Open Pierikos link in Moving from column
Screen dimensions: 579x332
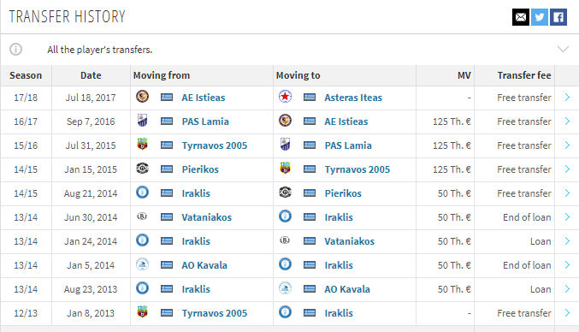200,169
